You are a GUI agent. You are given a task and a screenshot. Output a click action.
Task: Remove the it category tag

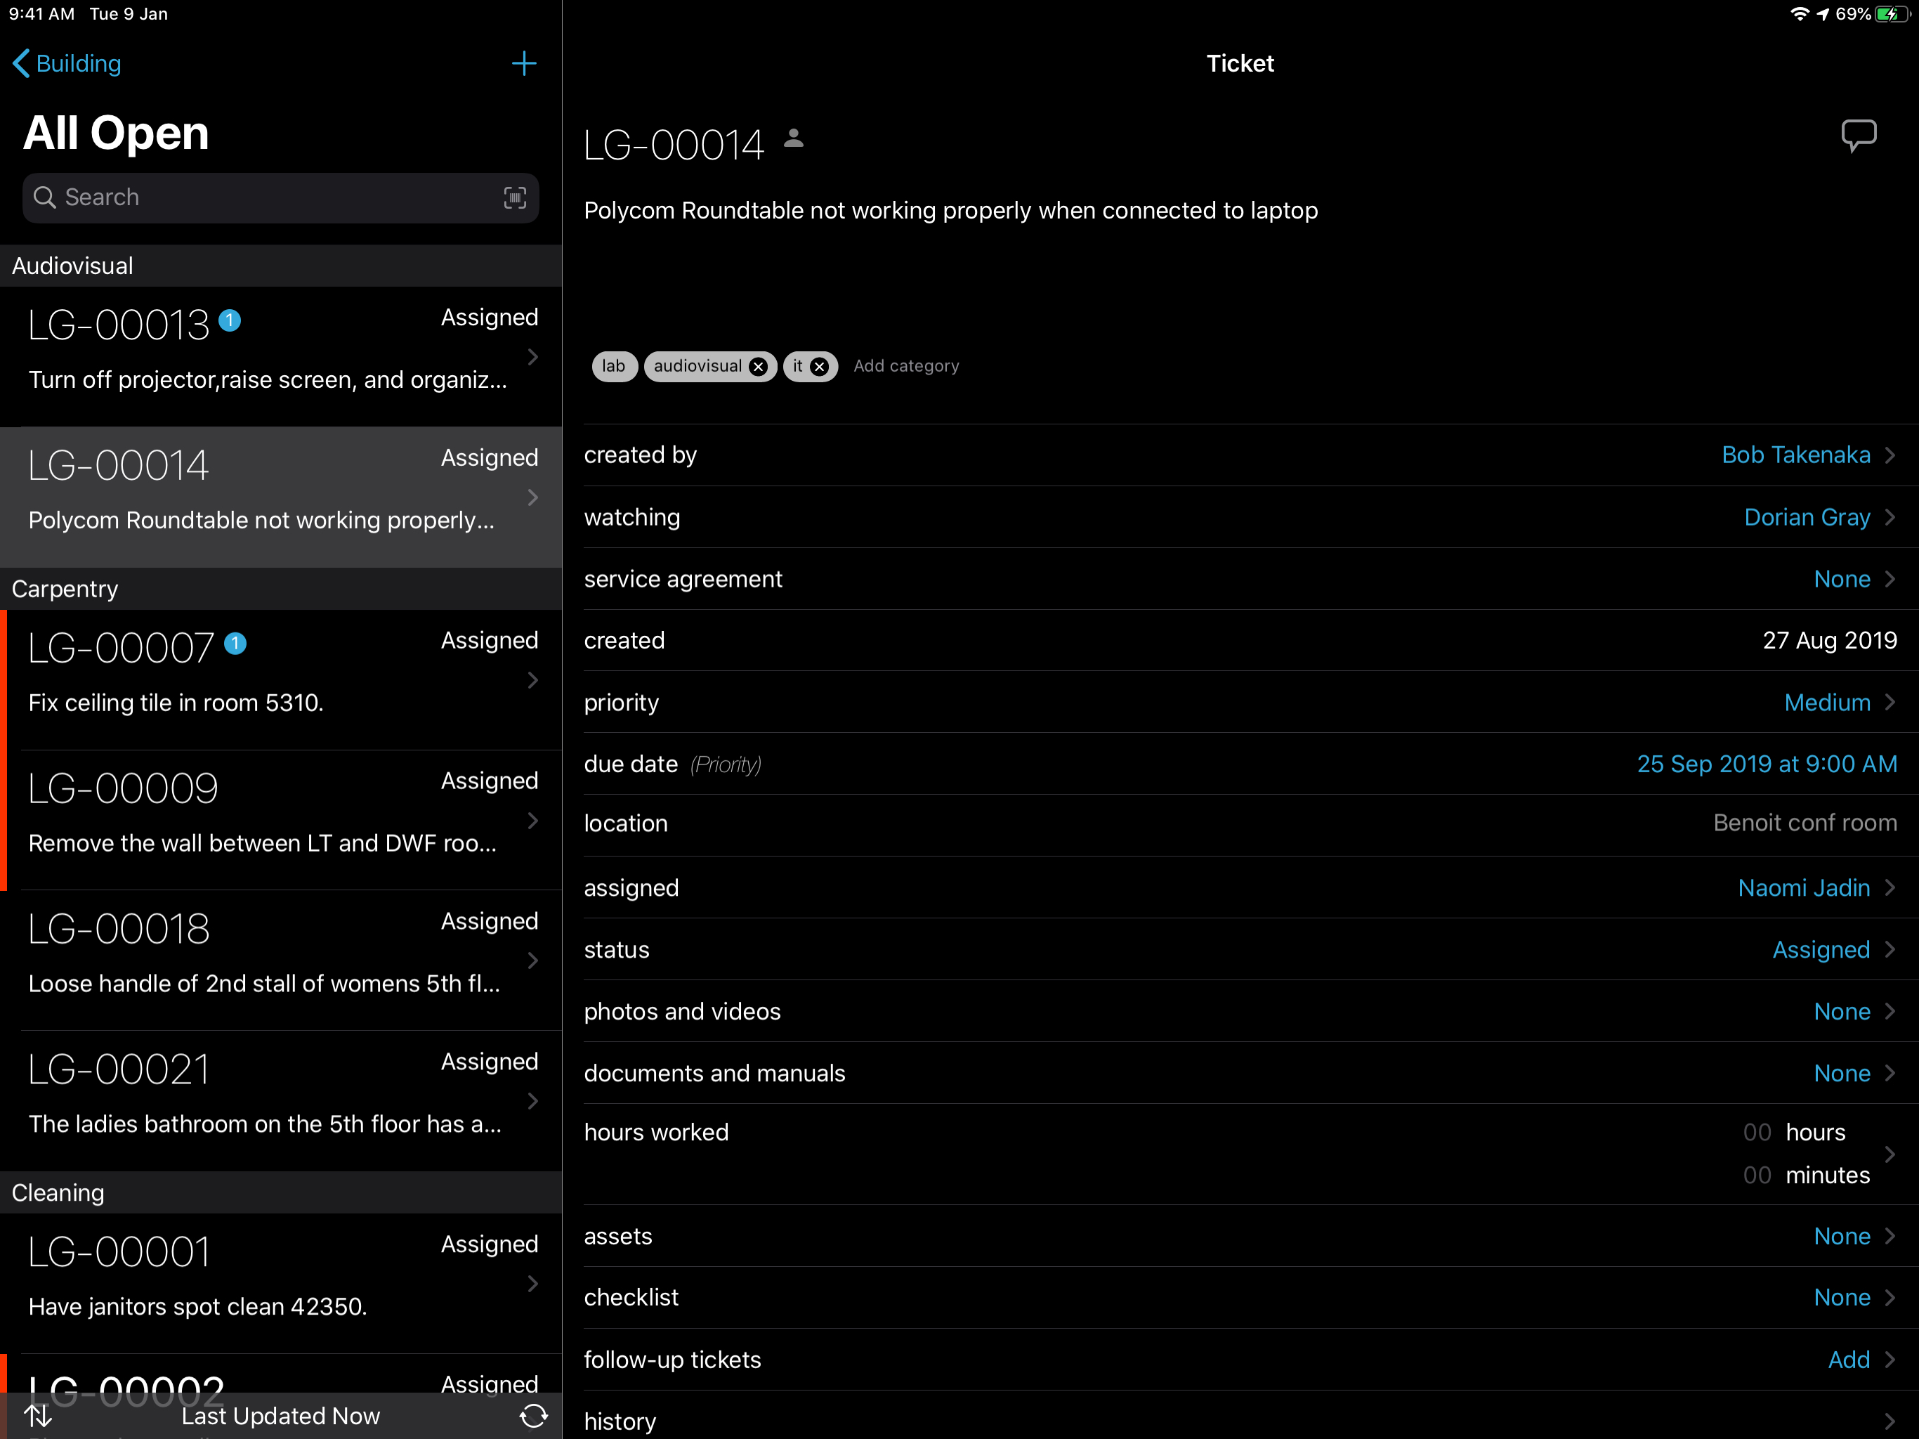click(819, 366)
